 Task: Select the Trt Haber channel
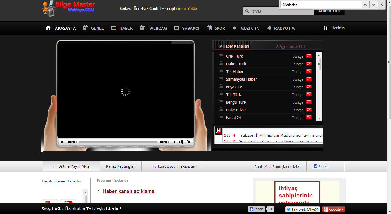(235, 71)
